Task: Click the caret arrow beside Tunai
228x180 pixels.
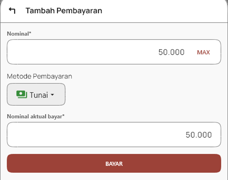Action: (53, 95)
